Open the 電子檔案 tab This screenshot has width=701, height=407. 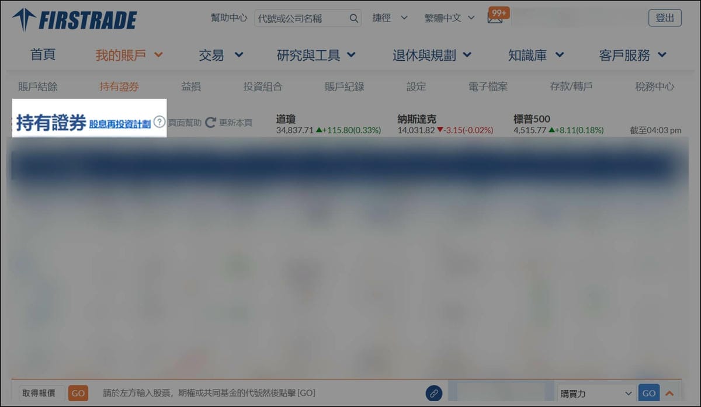[488, 86]
